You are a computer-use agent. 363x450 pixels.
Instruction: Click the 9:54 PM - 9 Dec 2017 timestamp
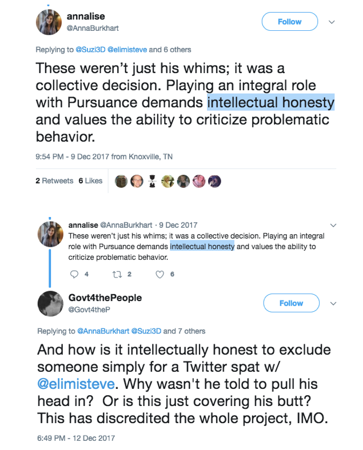[x=73, y=156]
